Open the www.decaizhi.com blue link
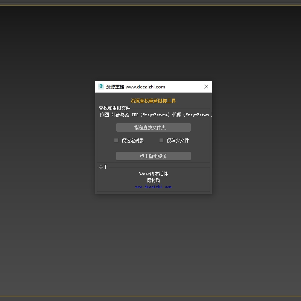This screenshot has width=301, height=301. [x=153, y=187]
